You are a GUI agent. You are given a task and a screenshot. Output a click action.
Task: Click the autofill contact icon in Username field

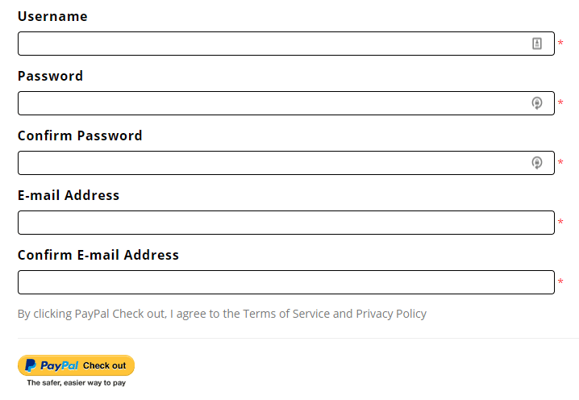pyautogui.click(x=537, y=44)
